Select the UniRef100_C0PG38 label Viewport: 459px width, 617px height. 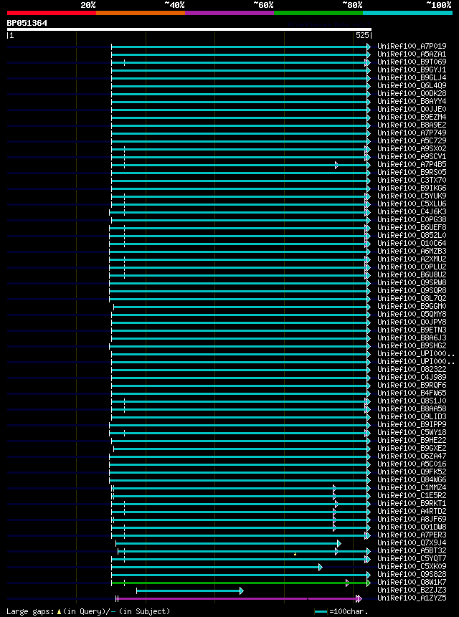(x=412, y=219)
